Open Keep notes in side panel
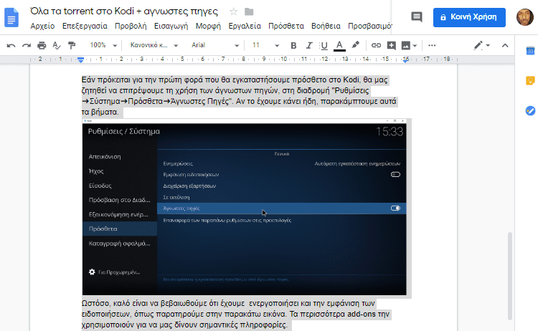538x331 pixels. tap(530, 80)
